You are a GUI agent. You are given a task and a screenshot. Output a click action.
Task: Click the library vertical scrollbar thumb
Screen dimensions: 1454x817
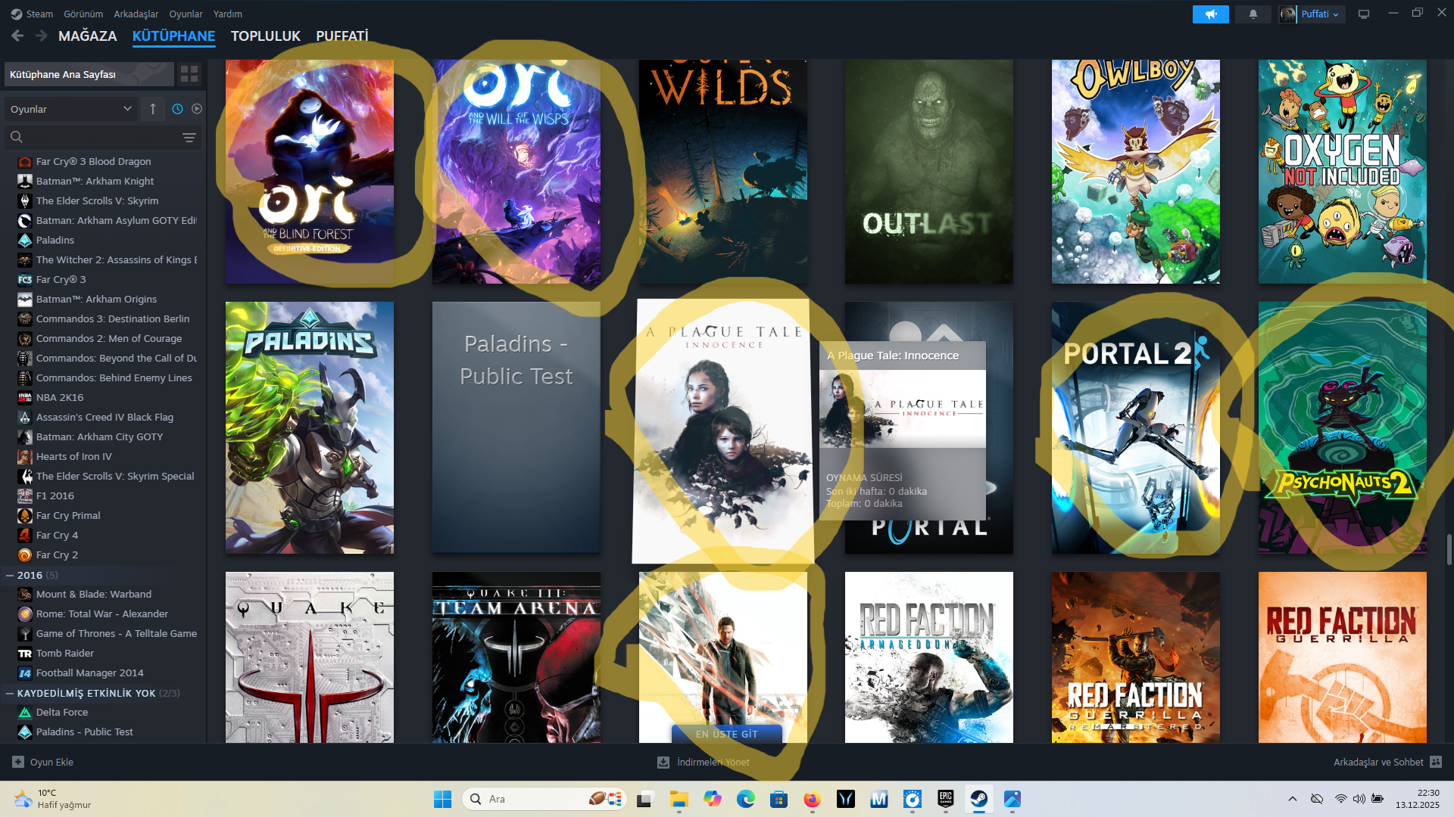tap(1449, 549)
